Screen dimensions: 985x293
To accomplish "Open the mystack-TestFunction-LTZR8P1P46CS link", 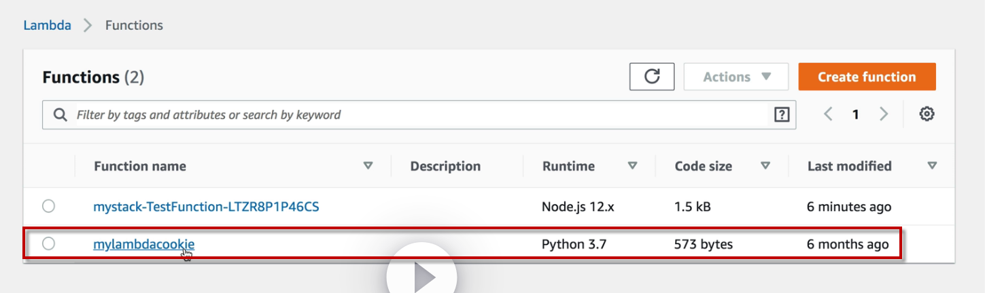I will pos(206,207).
